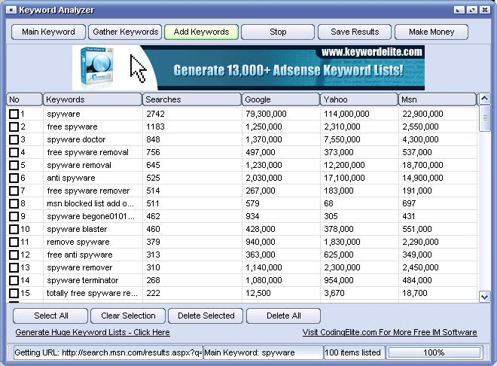
Task: Click the vertical scrollbar thumb
Action: click(x=485, y=118)
